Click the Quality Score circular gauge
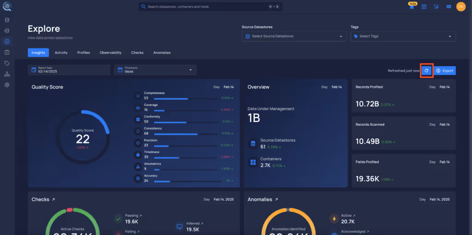Image resolution: width=472 pixels, height=235 pixels. (x=83, y=137)
